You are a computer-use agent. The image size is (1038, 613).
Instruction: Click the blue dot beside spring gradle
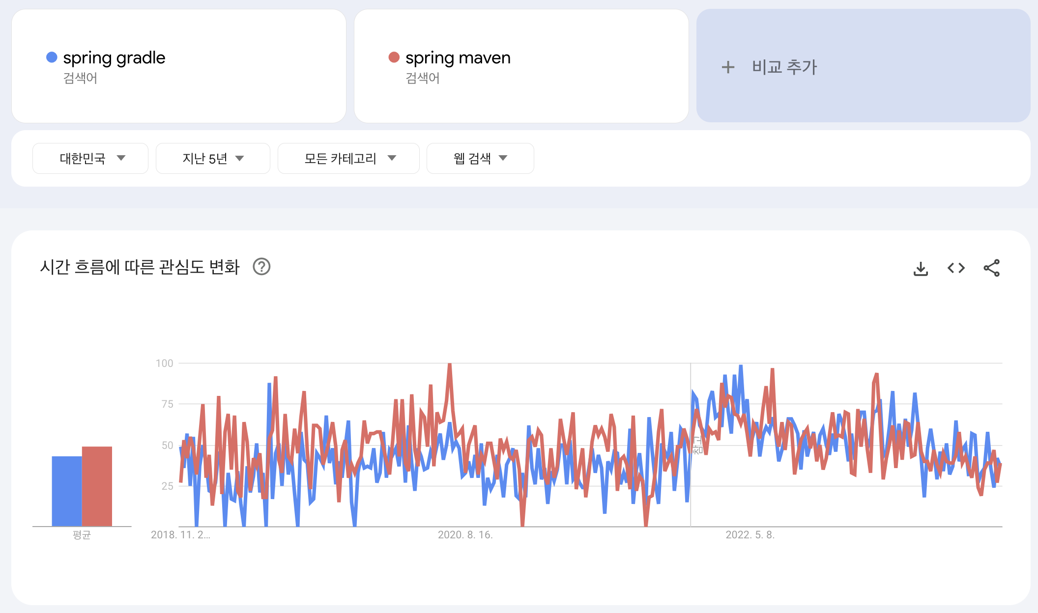coord(52,57)
